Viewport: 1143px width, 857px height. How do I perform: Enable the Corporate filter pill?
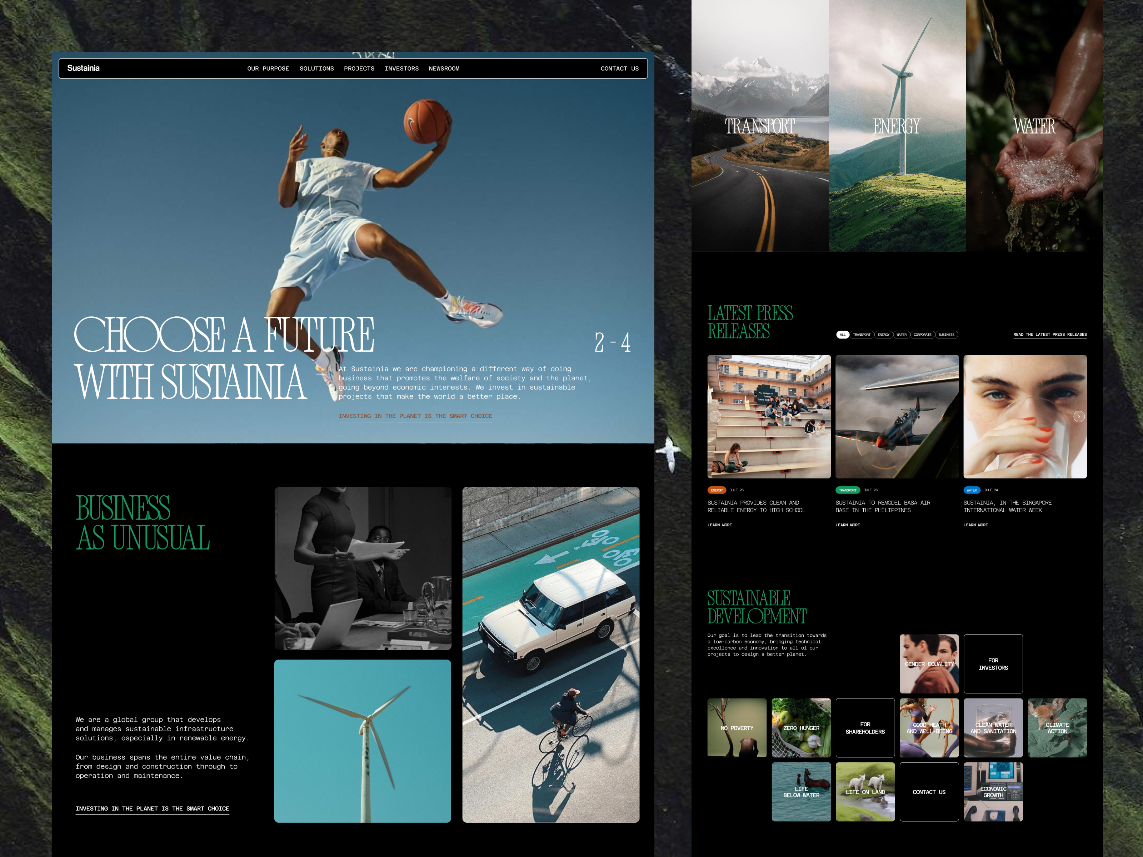tap(923, 335)
